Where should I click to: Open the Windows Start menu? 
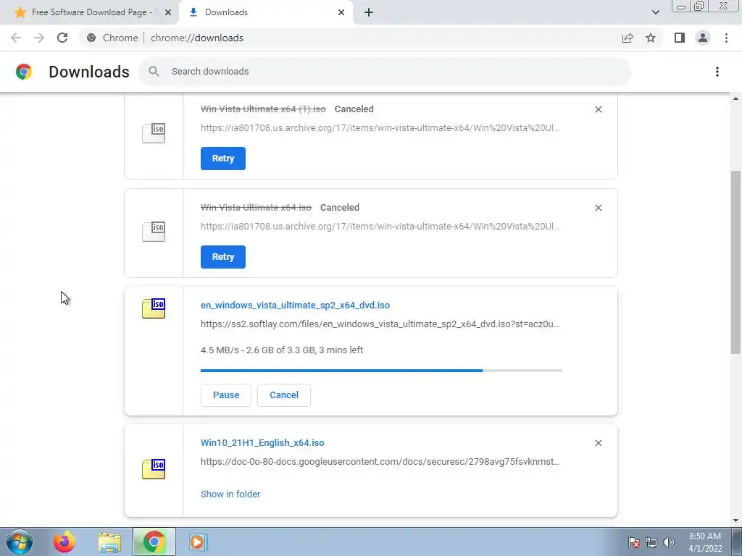click(20, 542)
